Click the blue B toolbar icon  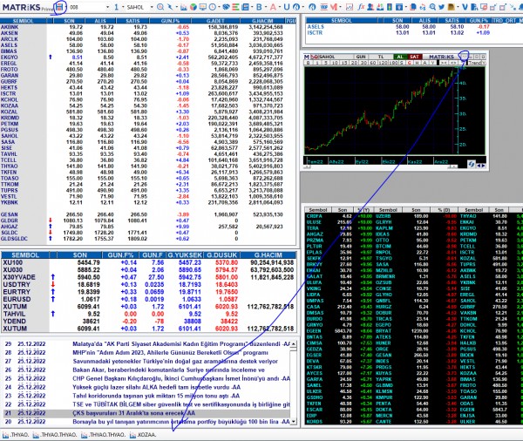tap(259, 7)
